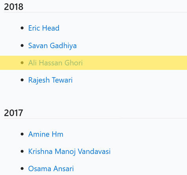Click the bullet beside Savan Gadhiya

click(x=22, y=46)
